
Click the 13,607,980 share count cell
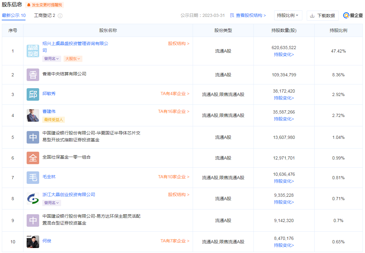pyautogui.click(x=284, y=137)
